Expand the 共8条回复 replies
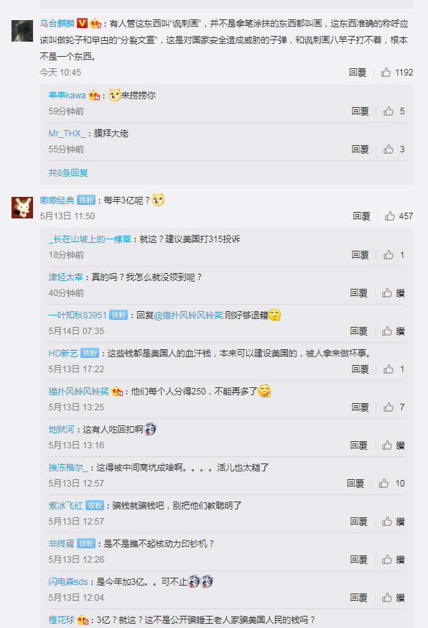Screen dimensions: 428x628 pos(68,173)
